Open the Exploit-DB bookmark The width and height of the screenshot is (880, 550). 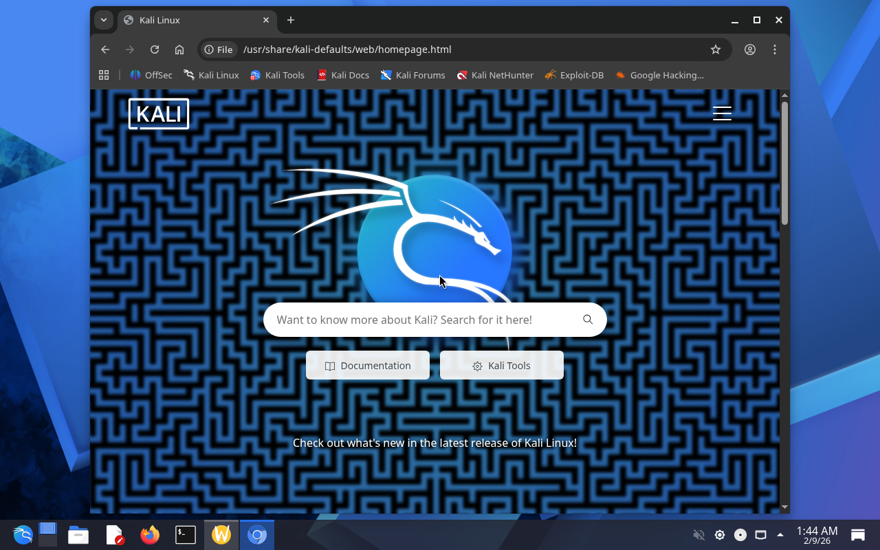(x=574, y=75)
